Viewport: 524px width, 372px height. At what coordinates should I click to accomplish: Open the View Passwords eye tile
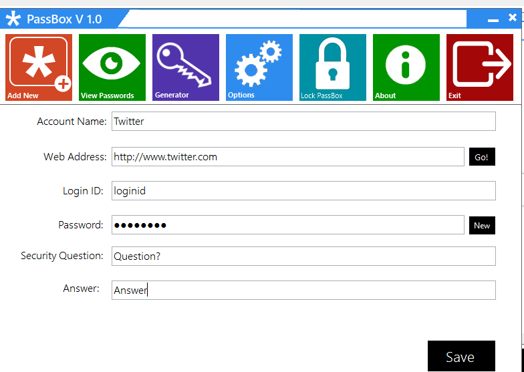click(112, 67)
